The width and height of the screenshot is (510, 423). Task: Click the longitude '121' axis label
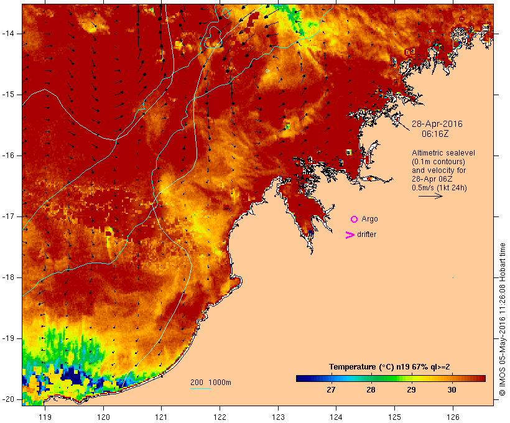pyautogui.click(x=161, y=417)
